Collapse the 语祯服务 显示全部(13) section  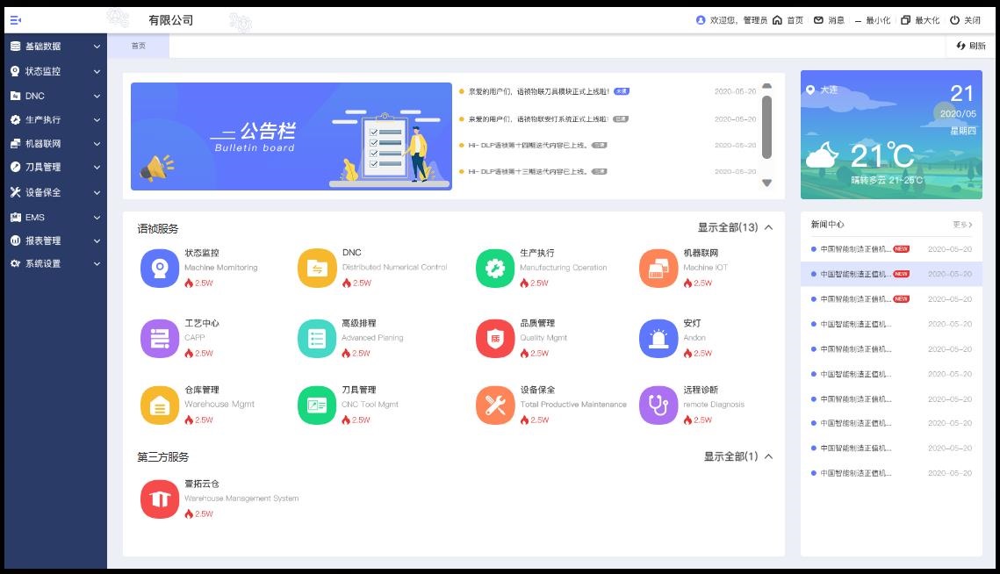[735, 227]
